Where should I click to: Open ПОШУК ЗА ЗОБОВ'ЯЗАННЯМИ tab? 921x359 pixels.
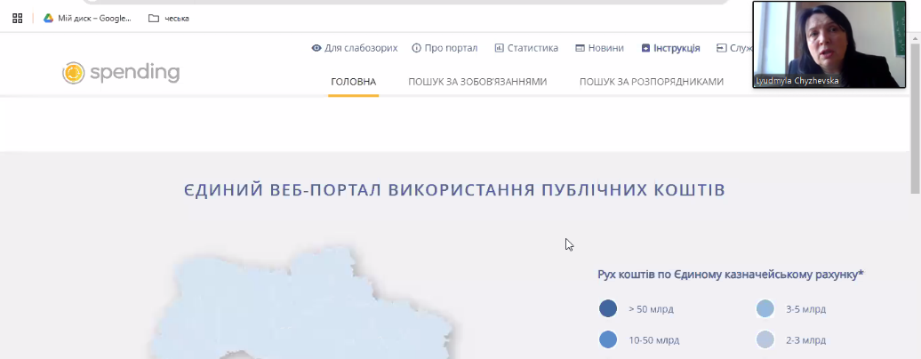[x=477, y=82]
